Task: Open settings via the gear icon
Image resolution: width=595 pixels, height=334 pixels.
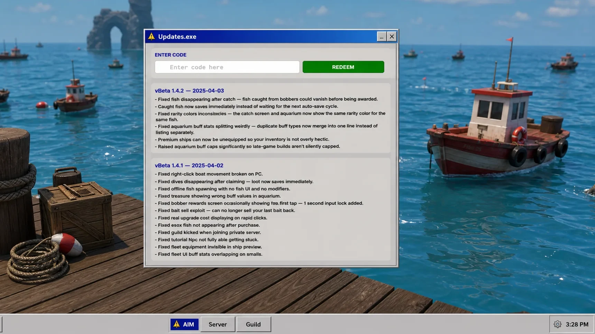Action: click(x=557, y=324)
